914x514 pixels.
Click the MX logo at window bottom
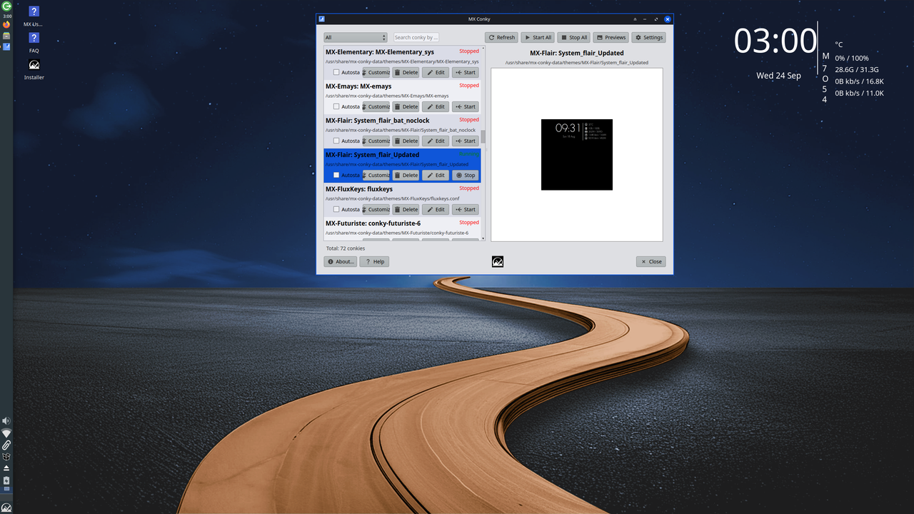(x=498, y=262)
